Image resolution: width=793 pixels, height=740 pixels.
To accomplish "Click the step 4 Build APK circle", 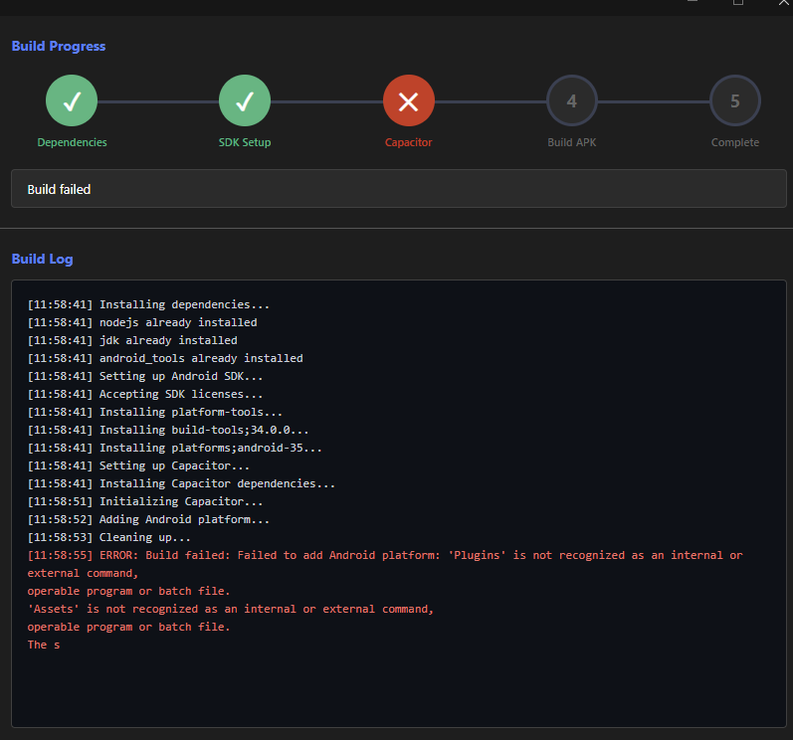I will pos(572,100).
